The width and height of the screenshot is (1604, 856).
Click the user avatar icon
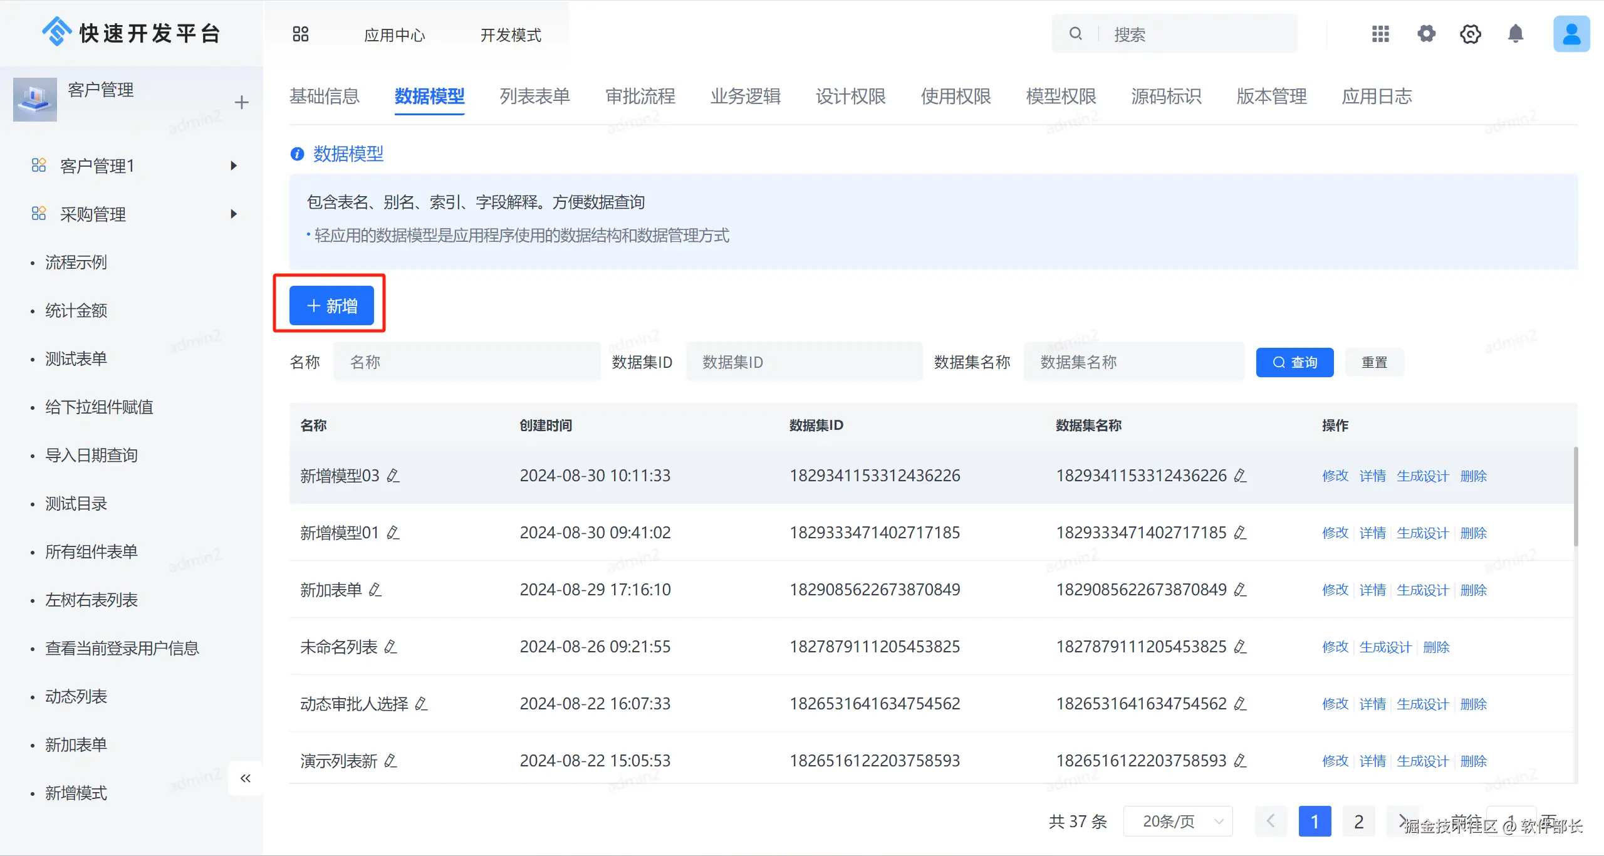1571,34
